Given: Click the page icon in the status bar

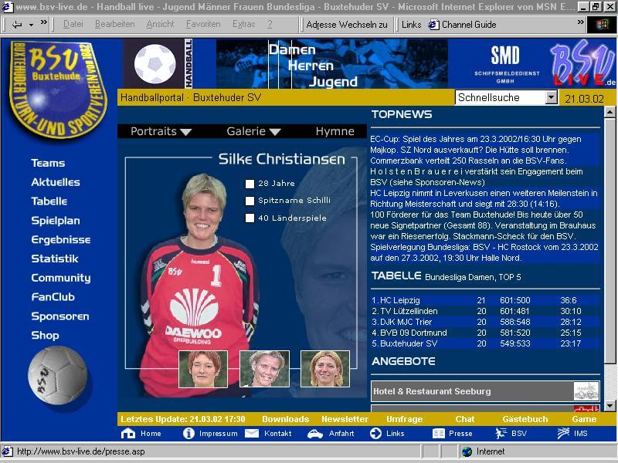Looking at the screenshot, I should [x=8, y=451].
